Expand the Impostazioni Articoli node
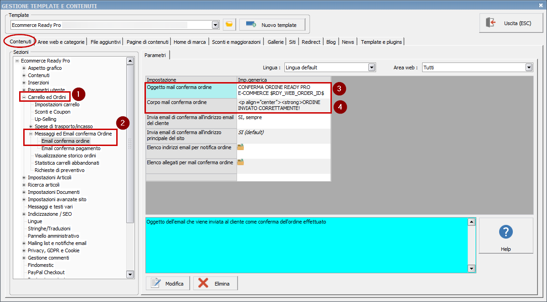The height and width of the screenshot is (302, 547). [24, 177]
